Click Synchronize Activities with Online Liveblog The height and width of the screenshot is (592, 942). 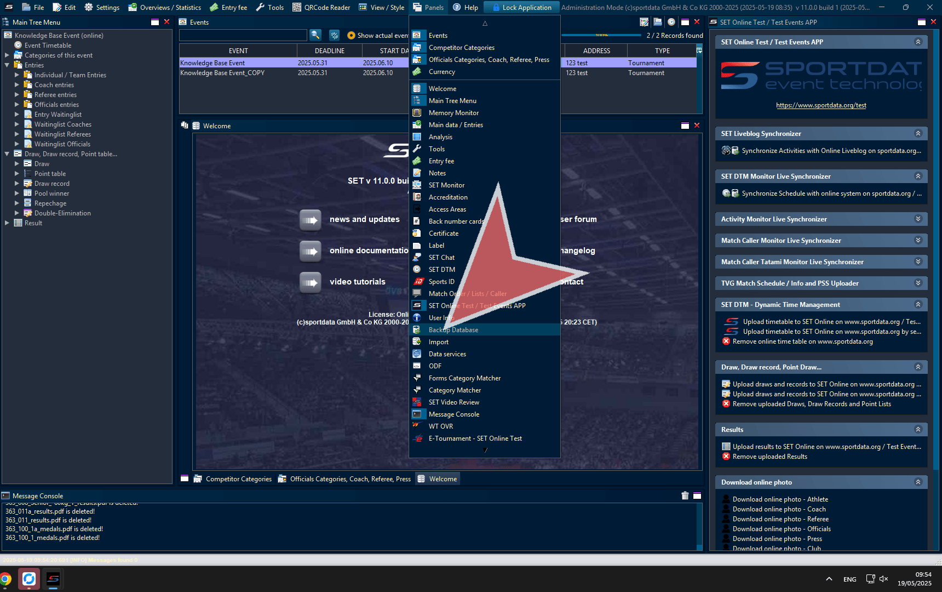[831, 151]
